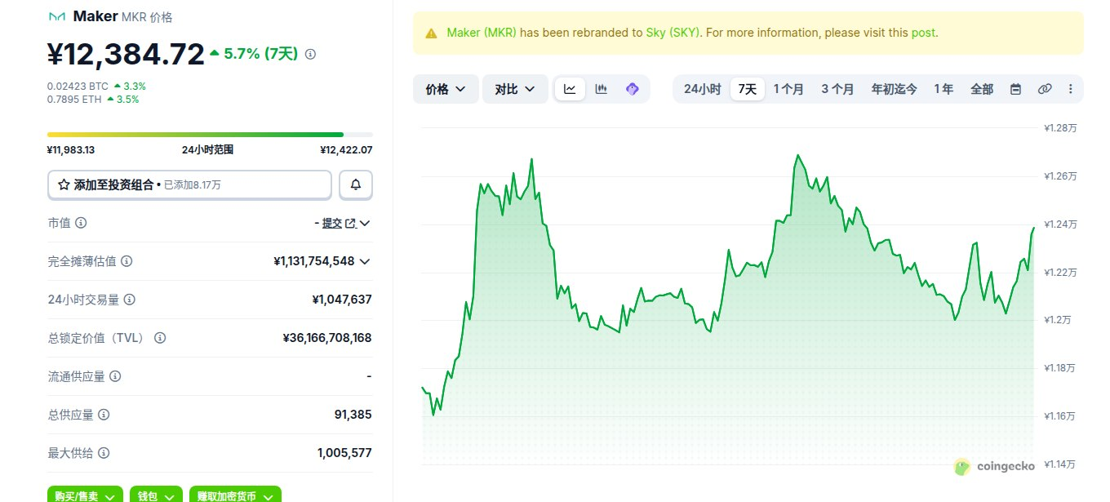The height and width of the screenshot is (502, 1110).
Task: Click the ¥36,166,708,168 TVL value
Action: coord(327,337)
